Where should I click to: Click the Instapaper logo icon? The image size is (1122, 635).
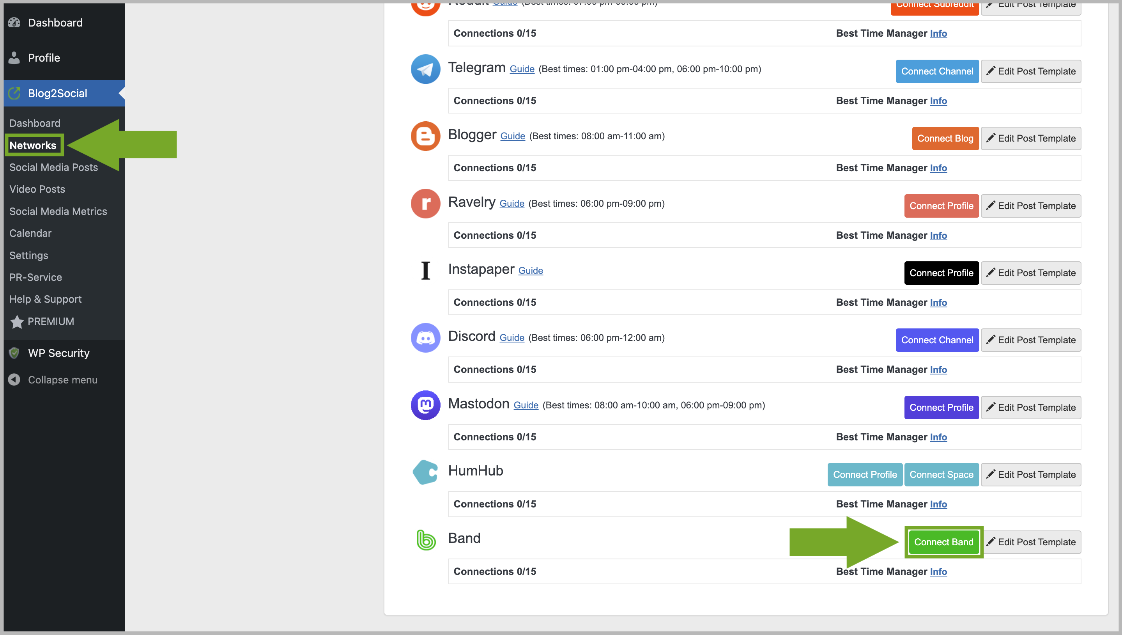click(x=425, y=271)
